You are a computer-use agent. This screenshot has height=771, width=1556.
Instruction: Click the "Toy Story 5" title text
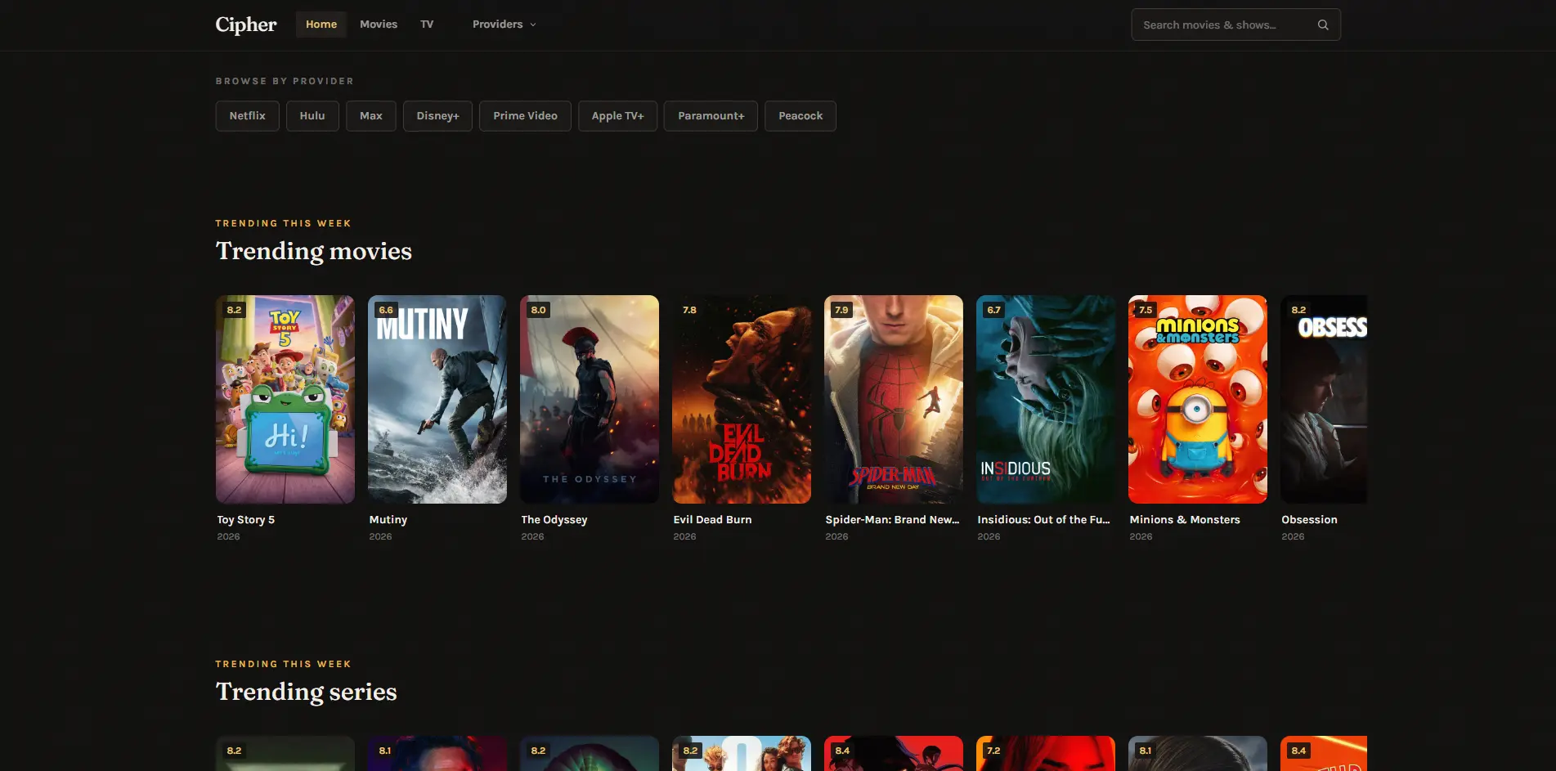click(x=246, y=520)
